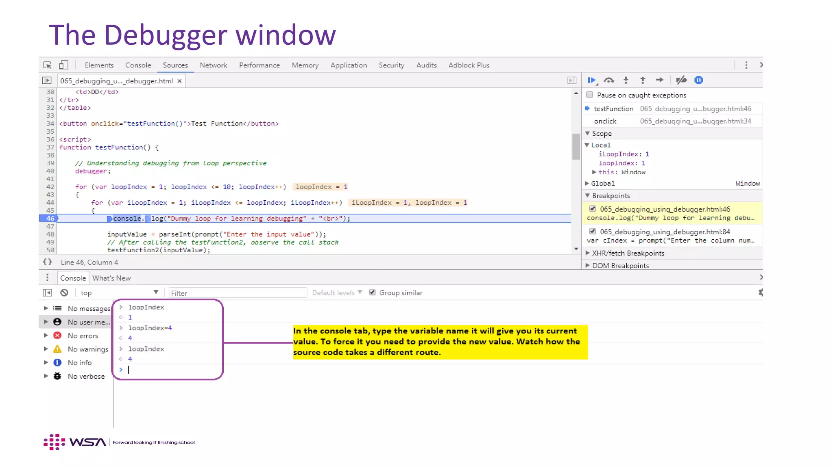Image resolution: width=833 pixels, height=468 pixels.
Task: Click the source editor scroll up arrow
Action: (576, 93)
